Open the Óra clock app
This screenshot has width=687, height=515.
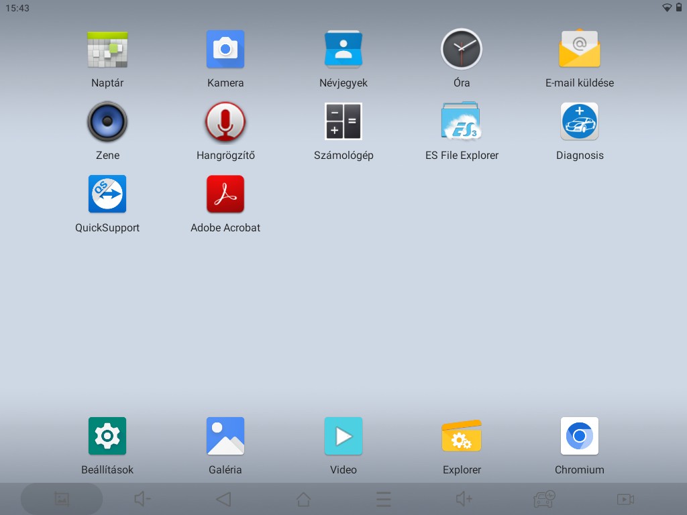pos(462,50)
